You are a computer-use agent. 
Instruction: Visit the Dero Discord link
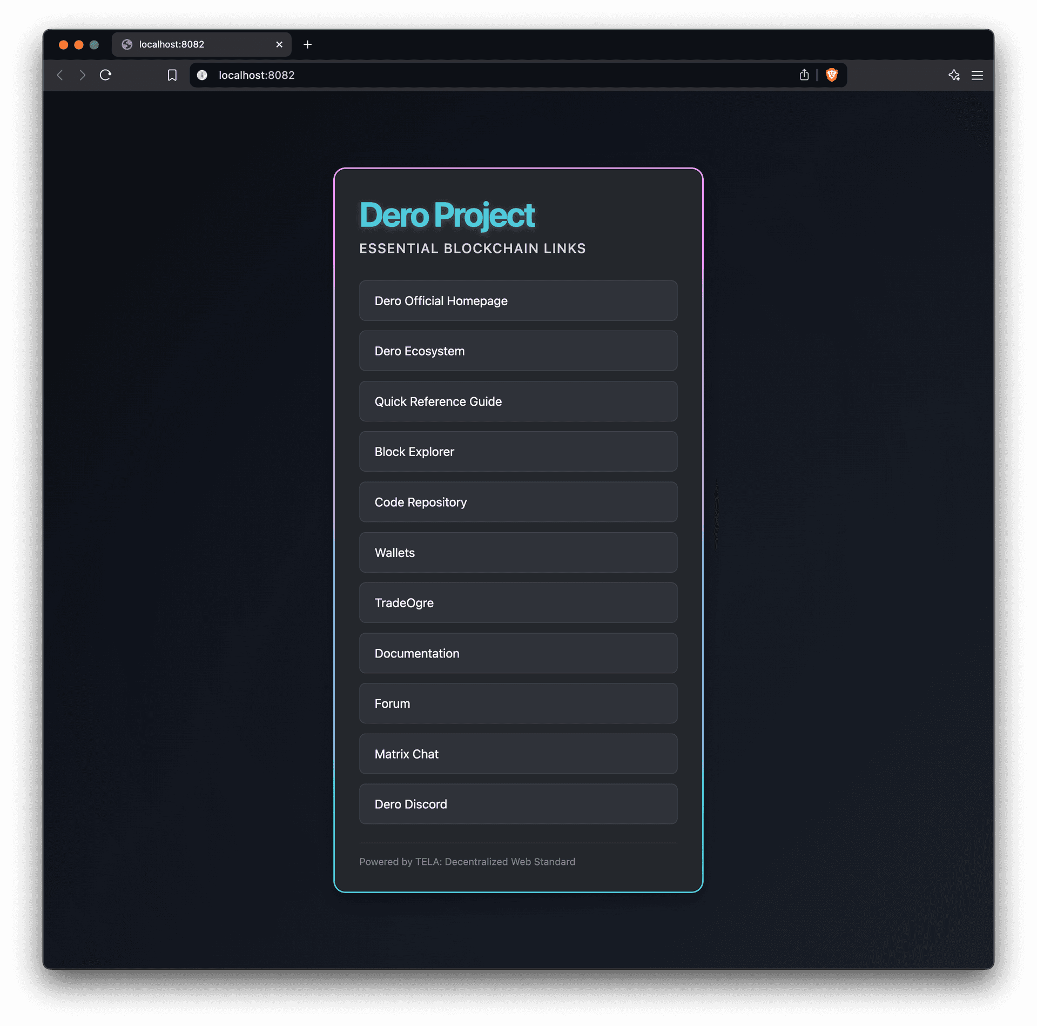[517, 804]
